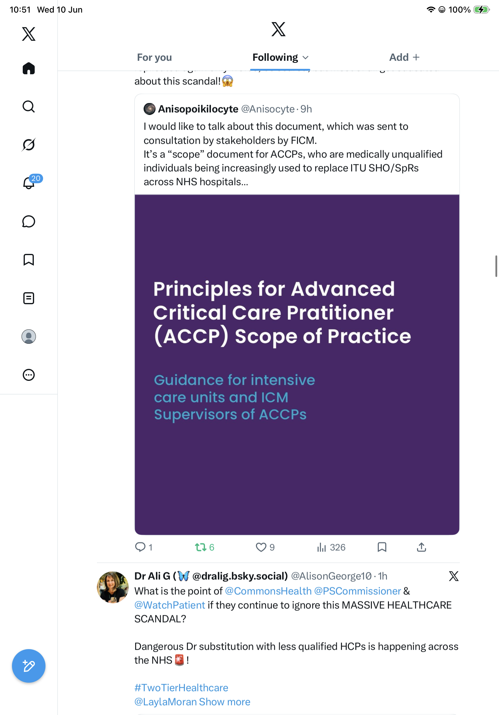Toggle repost on post with 6 reposts
The width and height of the screenshot is (499, 715).
click(204, 547)
